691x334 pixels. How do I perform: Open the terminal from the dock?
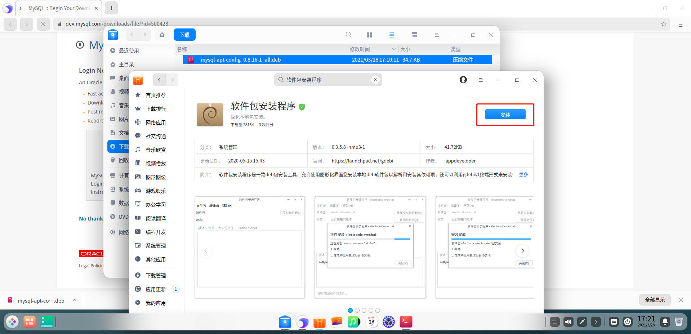point(406,322)
